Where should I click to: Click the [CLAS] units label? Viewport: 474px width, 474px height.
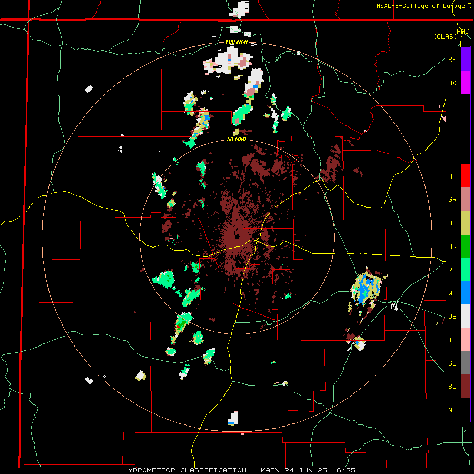click(445, 36)
